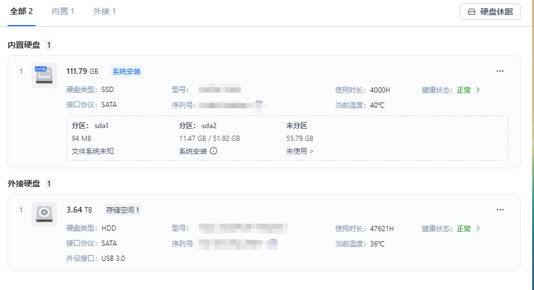Click the 存储空间 1 tag on HDD
The height and width of the screenshot is (290, 534).
pos(122,210)
